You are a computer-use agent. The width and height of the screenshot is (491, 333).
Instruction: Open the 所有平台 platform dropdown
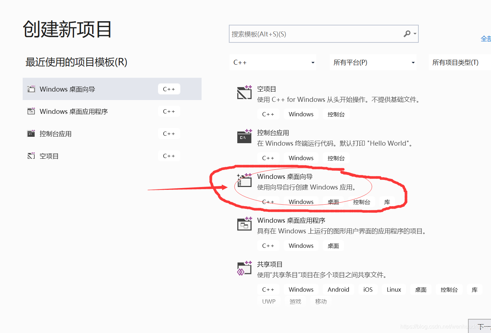pos(373,63)
